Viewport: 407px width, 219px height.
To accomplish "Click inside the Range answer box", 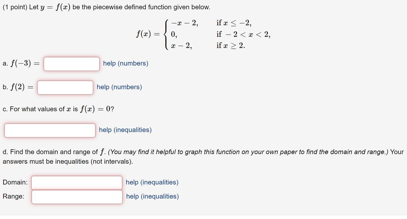I will (x=77, y=197).
